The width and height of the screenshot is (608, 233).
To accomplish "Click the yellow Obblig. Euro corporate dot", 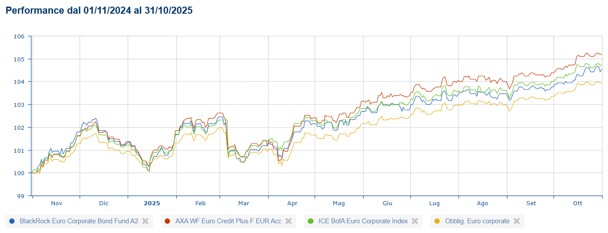I will click(437, 221).
